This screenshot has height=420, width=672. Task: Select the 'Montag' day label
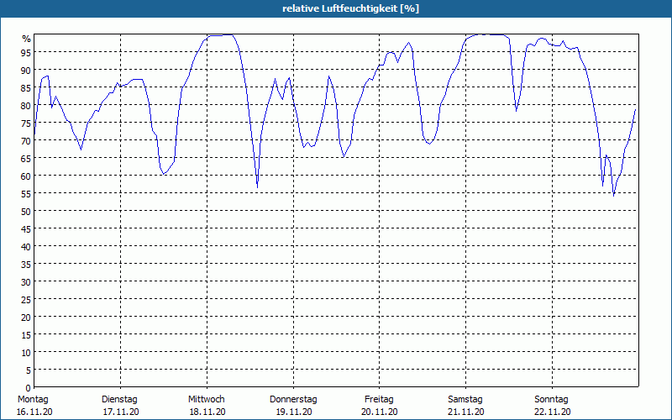click(33, 400)
